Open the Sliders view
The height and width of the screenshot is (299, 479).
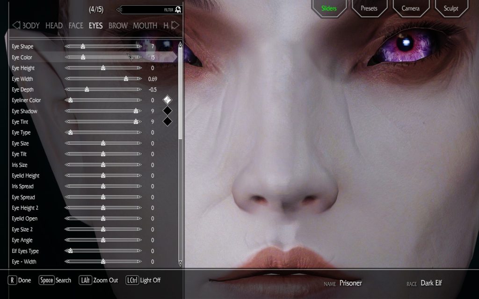pyautogui.click(x=329, y=8)
